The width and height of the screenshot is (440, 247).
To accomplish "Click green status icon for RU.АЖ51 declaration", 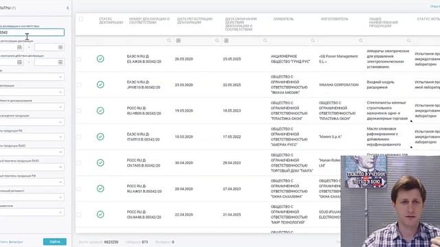I will tap(100, 189).
